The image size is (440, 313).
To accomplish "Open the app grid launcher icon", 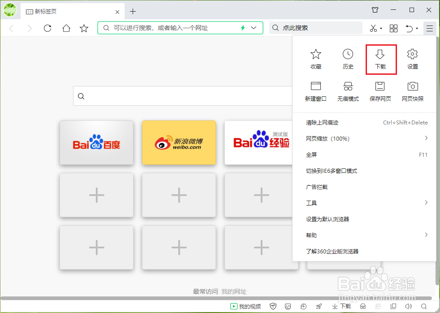I will click(393, 28).
